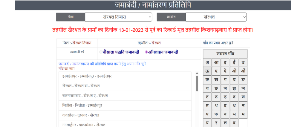Show villages starting with थ
The image size is (306, 127).
tap(216, 105)
